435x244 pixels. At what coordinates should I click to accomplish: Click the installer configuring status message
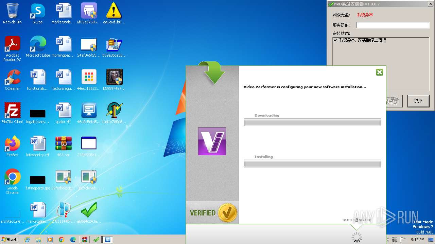pyautogui.click(x=305, y=87)
